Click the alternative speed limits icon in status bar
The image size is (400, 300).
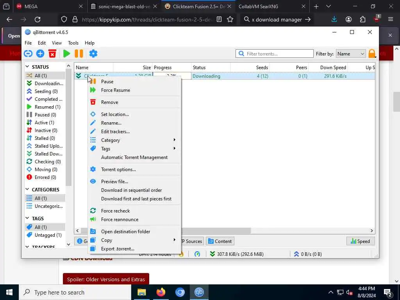pos(197,254)
